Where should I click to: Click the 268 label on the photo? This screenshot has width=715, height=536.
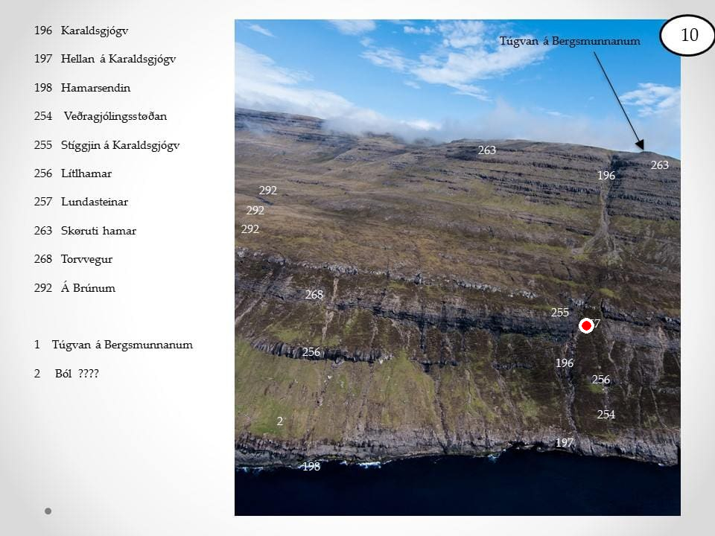click(x=314, y=295)
